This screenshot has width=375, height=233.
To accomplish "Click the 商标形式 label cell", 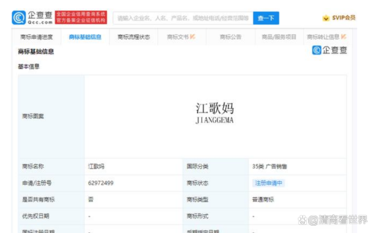I will click(216, 216).
